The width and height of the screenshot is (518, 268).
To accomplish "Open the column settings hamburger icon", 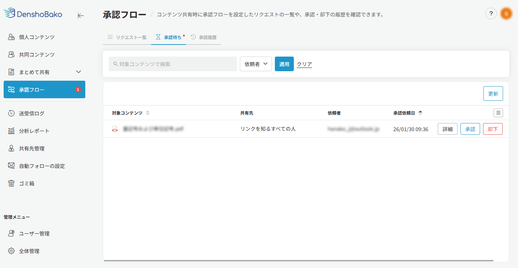I will [498, 113].
